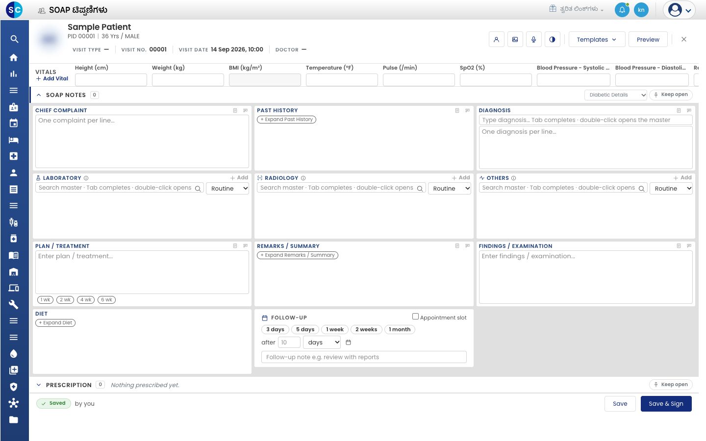Click the search magnifier in Laboratory field

[198, 189]
